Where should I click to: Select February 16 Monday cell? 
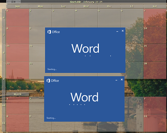[37, 53]
